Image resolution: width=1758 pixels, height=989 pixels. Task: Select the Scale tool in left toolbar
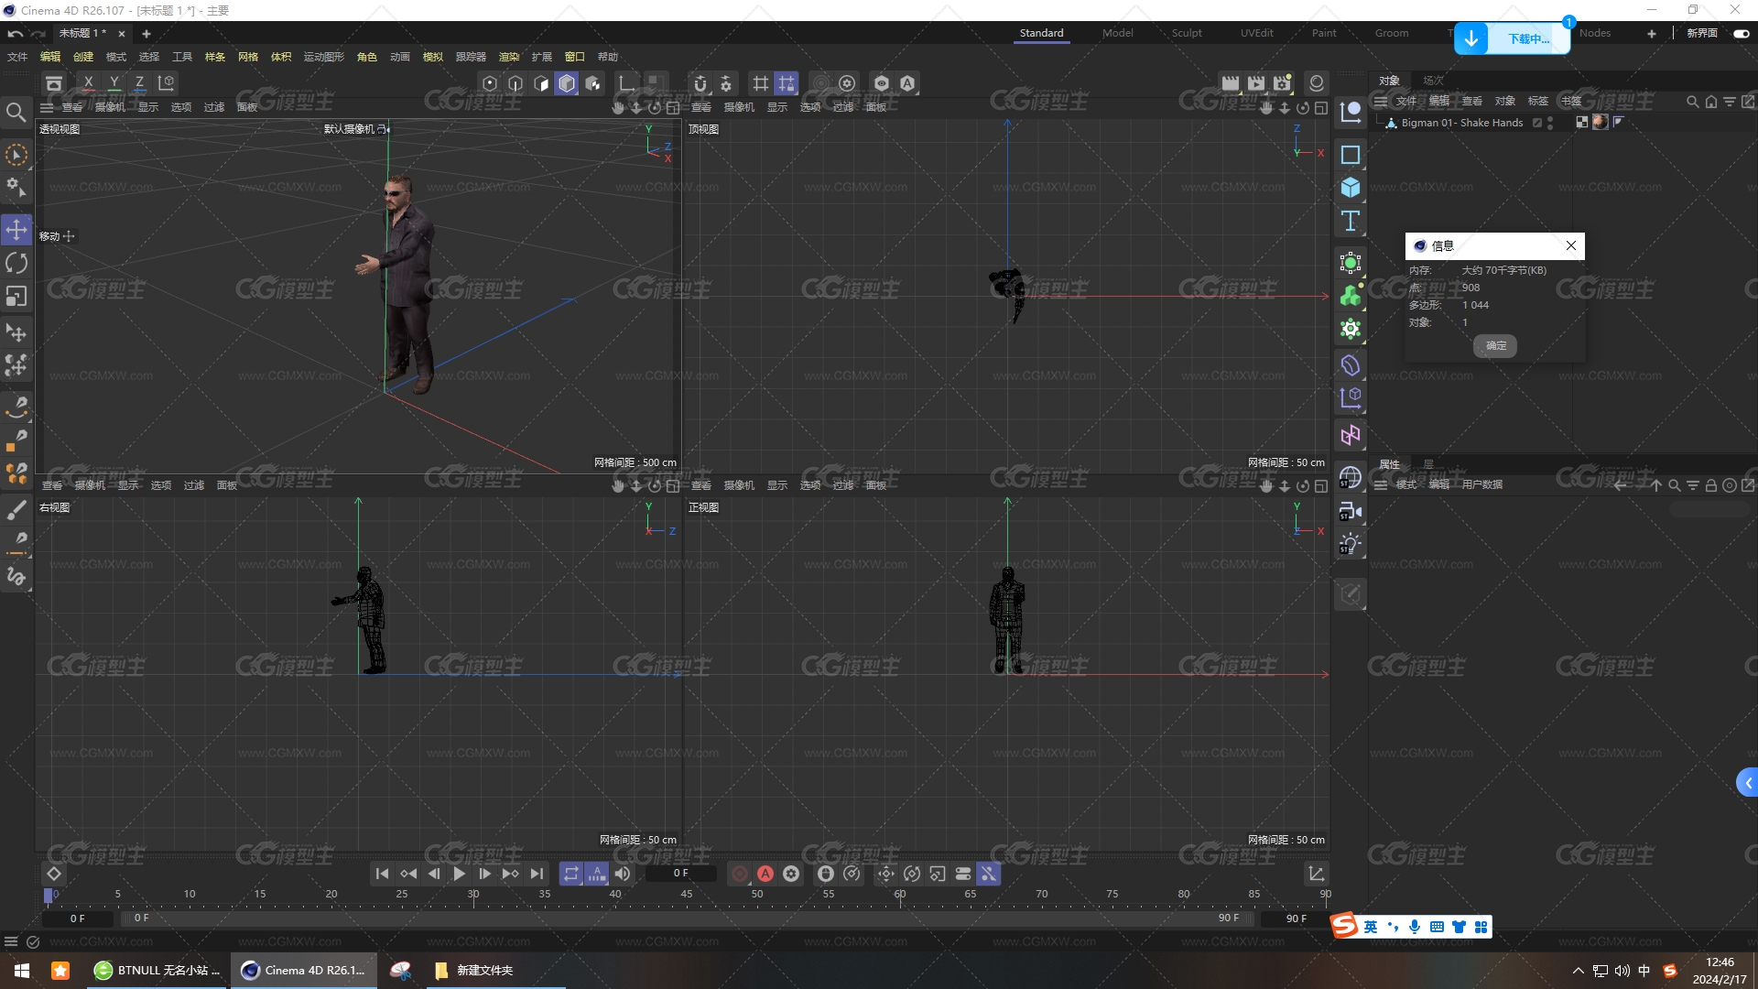[16, 297]
